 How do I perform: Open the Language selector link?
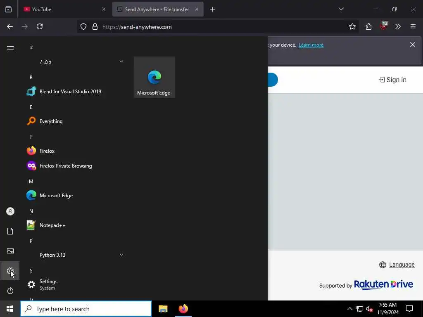402,265
